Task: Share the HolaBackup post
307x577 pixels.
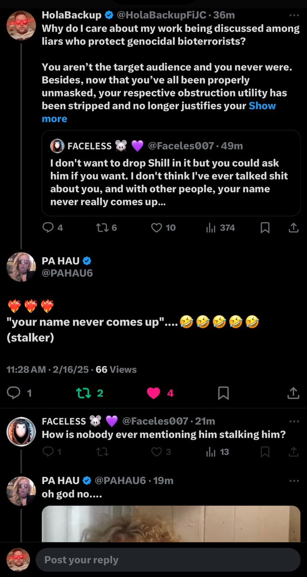Action: pos(293,228)
